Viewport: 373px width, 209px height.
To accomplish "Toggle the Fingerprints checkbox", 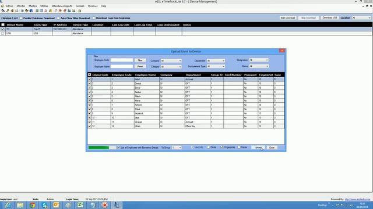I will pyautogui.click(x=222, y=147).
